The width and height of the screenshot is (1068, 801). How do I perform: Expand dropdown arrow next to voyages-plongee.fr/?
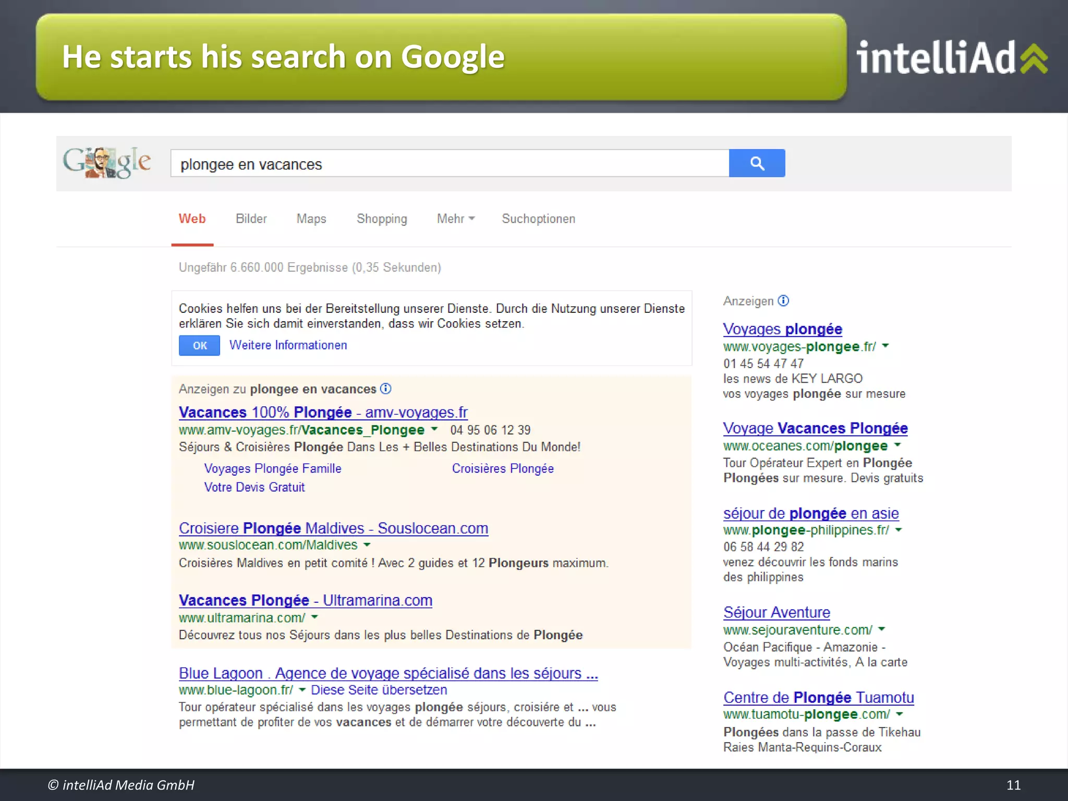pyautogui.click(x=885, y=346)
